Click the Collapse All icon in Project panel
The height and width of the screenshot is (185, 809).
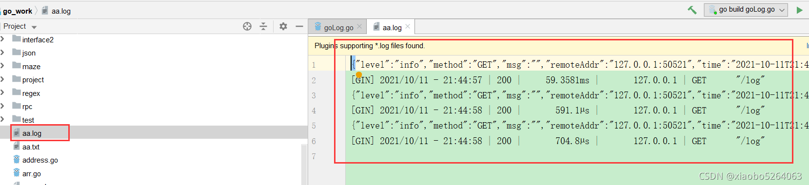tap(263, 26)
